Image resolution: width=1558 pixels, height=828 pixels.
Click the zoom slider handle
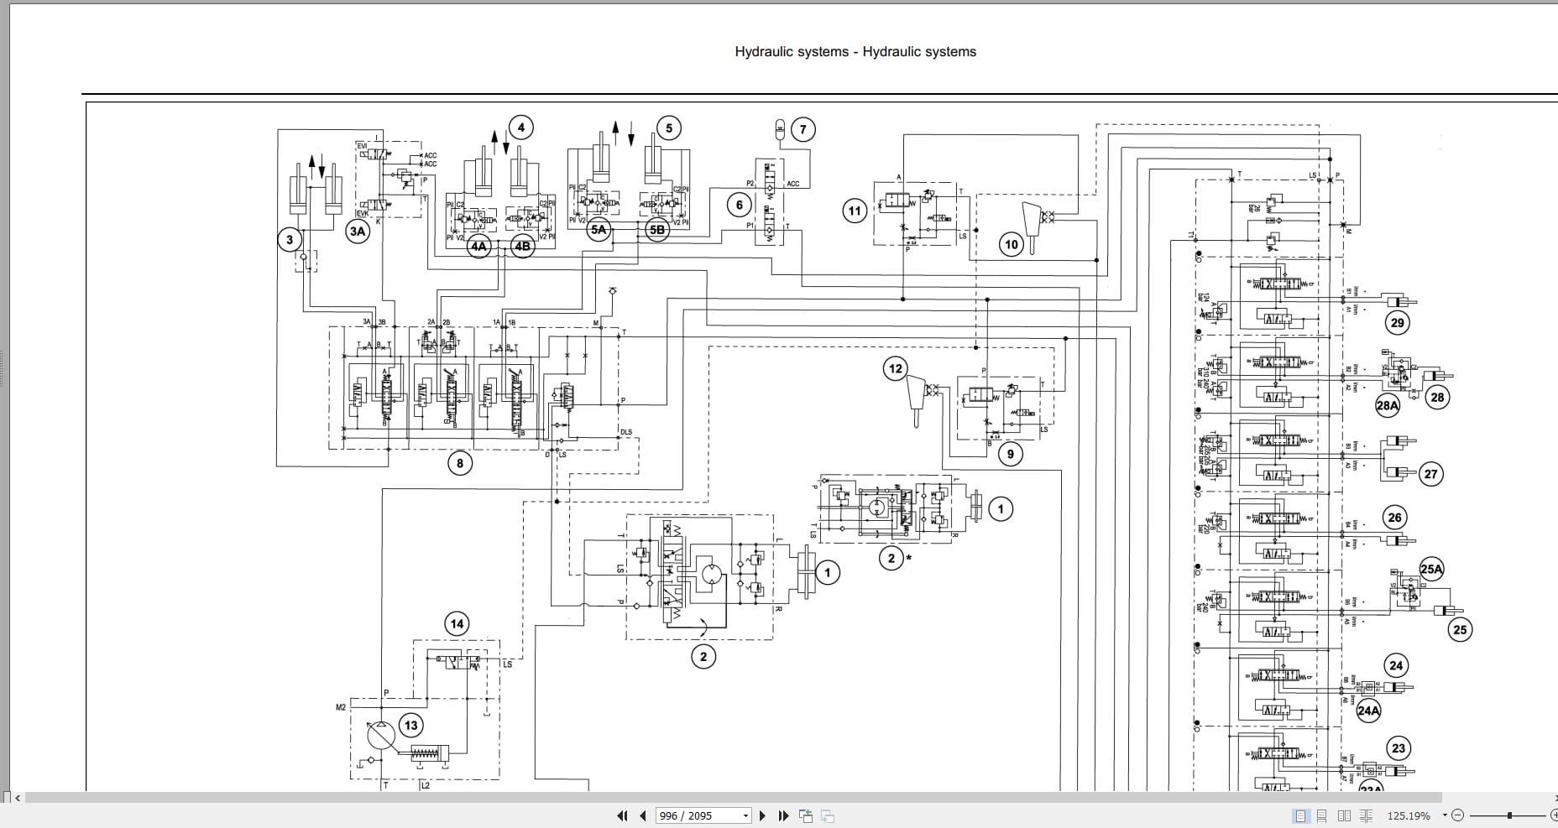point(1509,815)
